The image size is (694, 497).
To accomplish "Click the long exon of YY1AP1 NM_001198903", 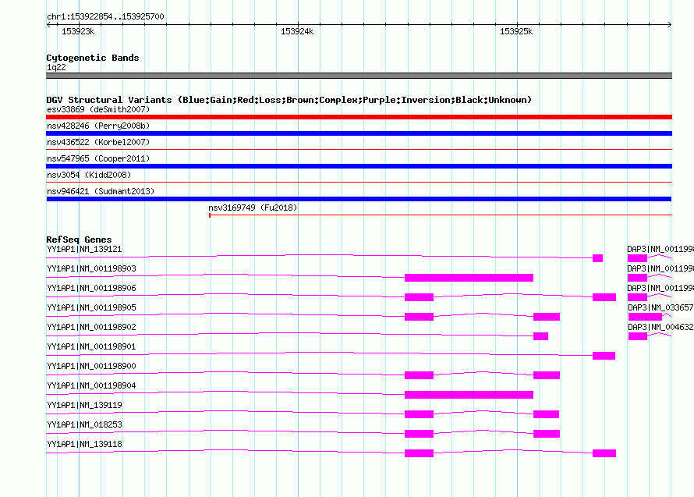I will pos(469,278).
